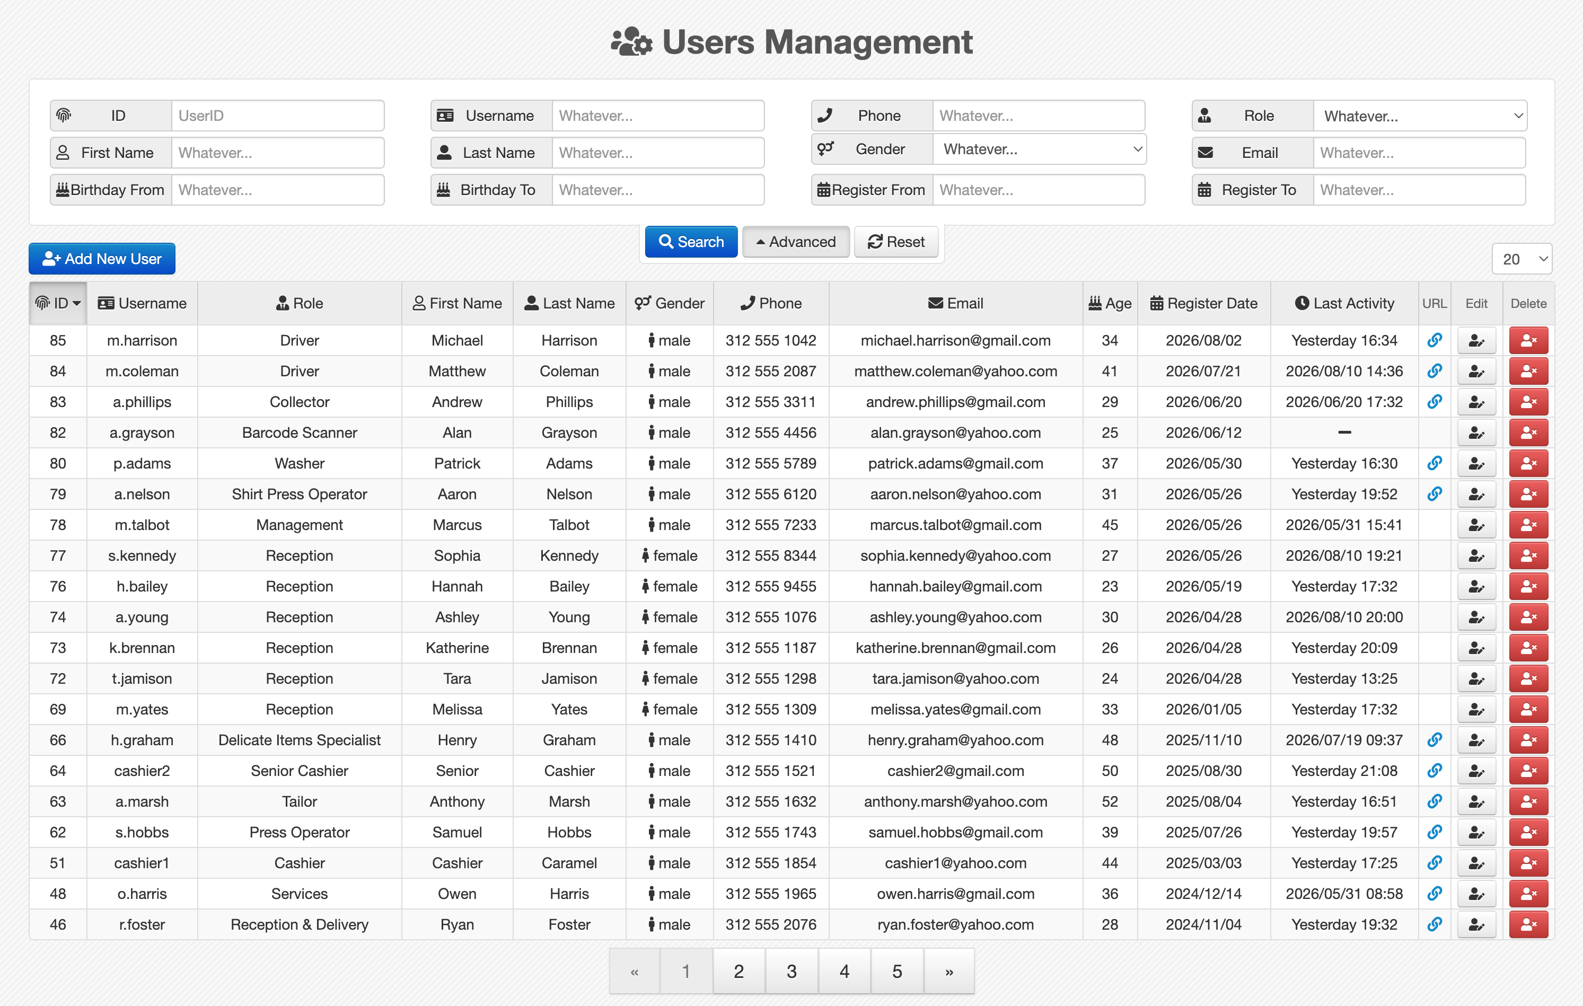
Task: Select email michael.harrison@gmail.com
Action: point(955,340)
